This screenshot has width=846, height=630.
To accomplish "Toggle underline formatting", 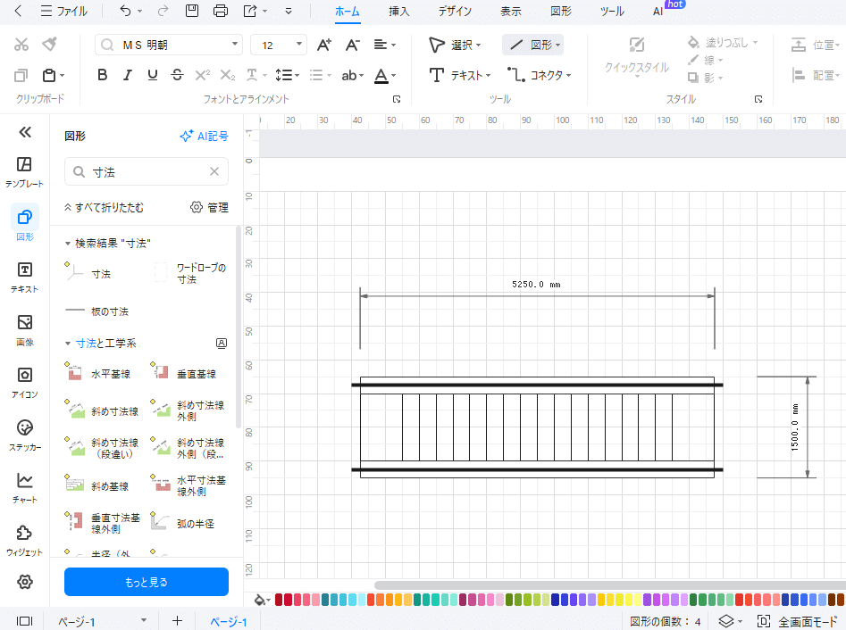I will (152, 75).
